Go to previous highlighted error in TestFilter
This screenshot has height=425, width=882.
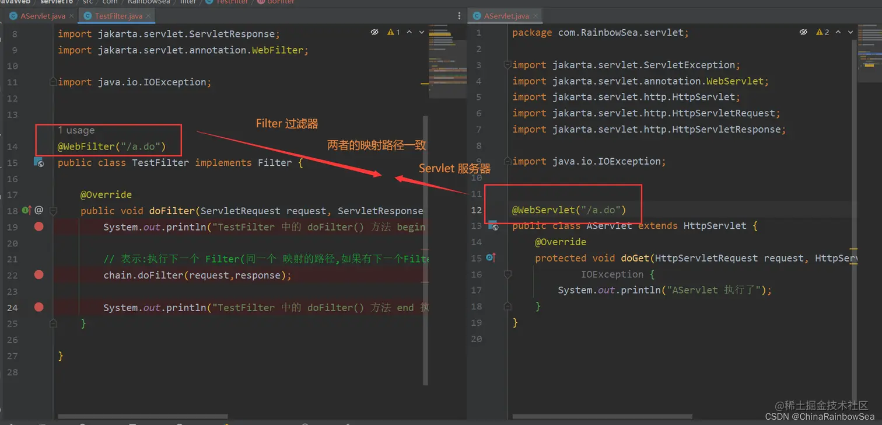click(409, 32)
